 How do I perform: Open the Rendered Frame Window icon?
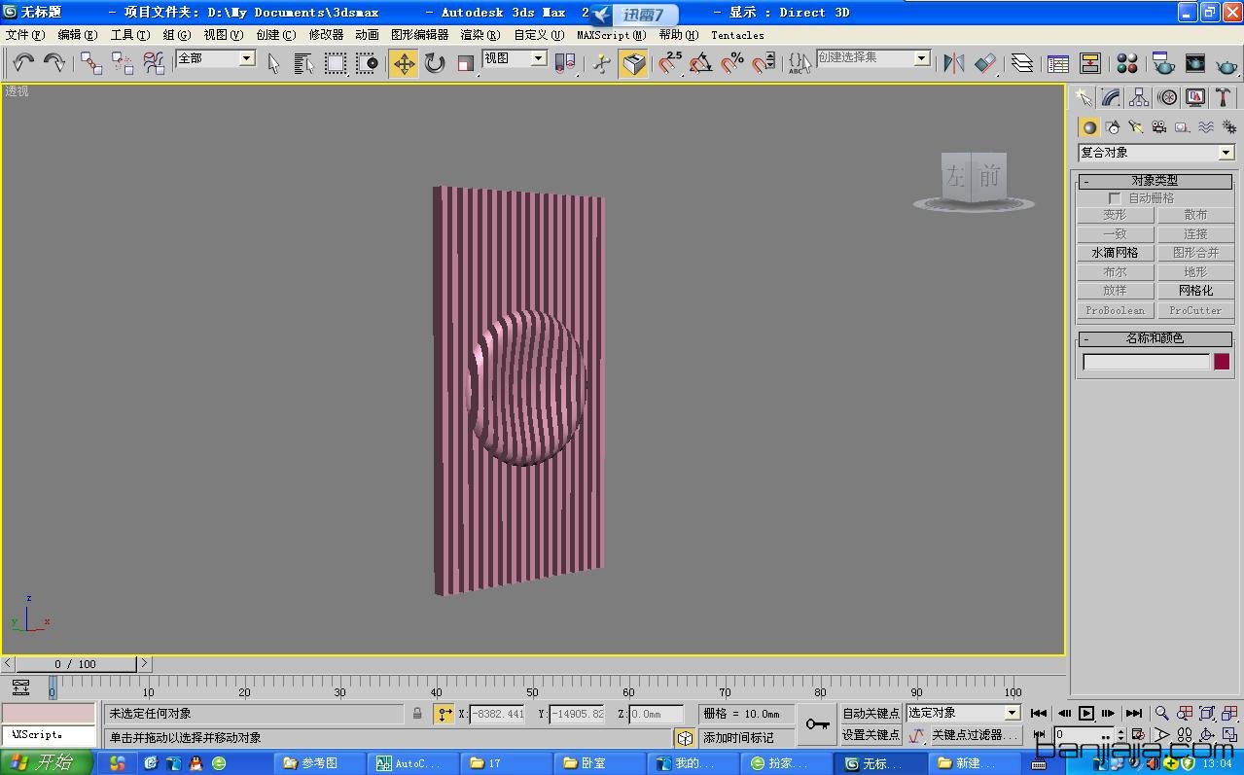(1195, 63)
